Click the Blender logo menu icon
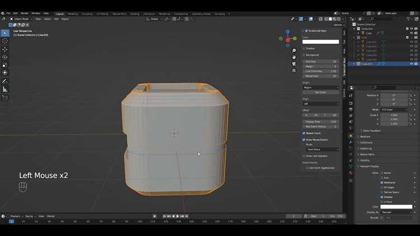The width and height of the screenshot is (420, 236). [x=2, y=13]
